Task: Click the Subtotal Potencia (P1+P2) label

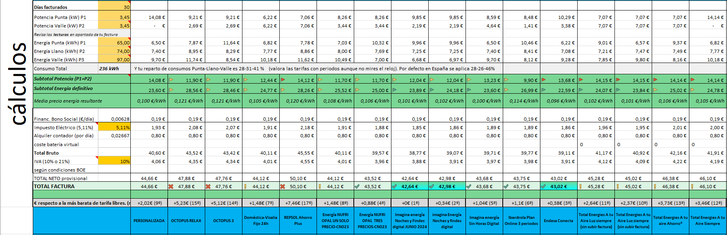Action: [x=63, y=78]
